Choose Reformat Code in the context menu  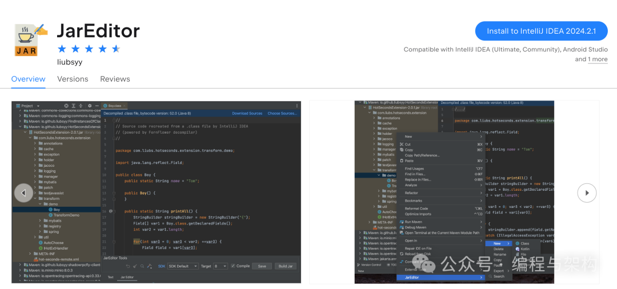click(416, 208)
